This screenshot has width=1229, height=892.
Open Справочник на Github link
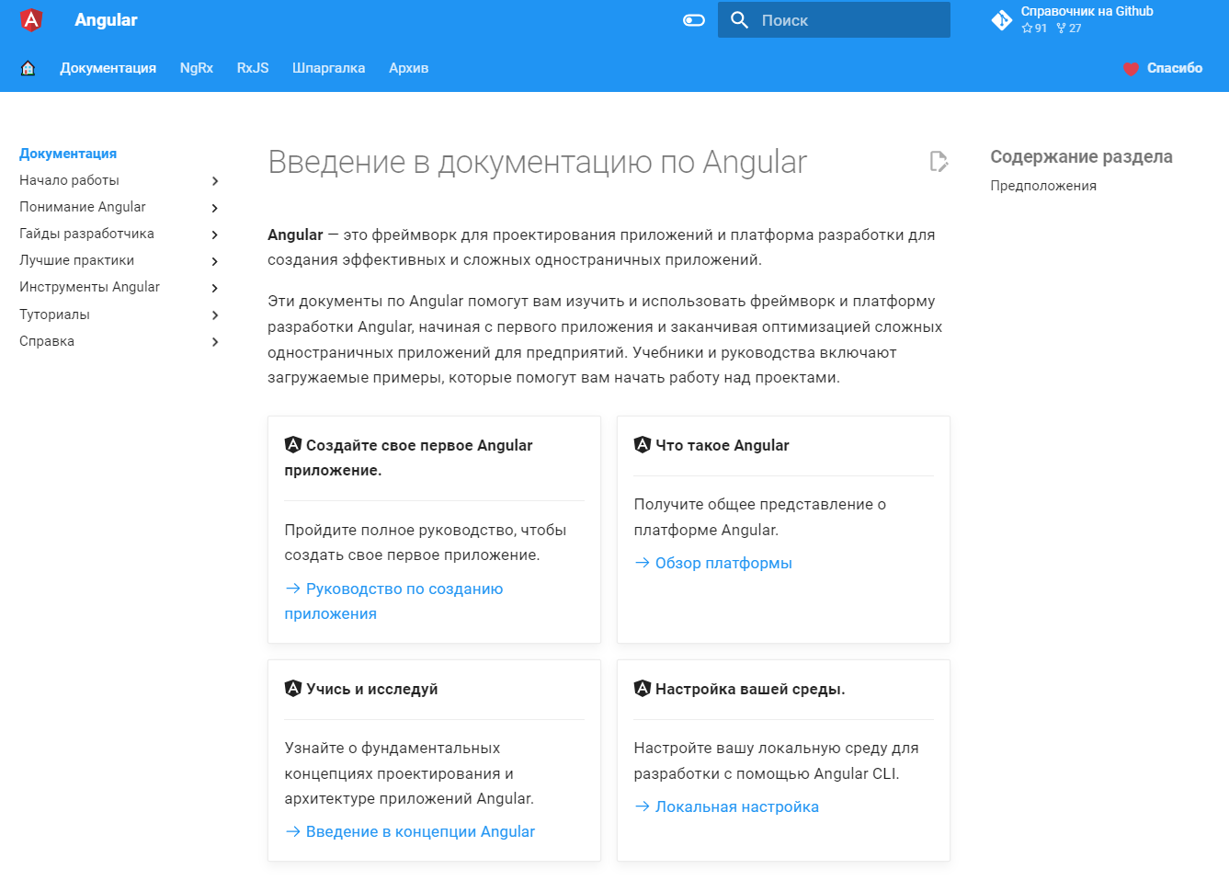coord(1087,11)
